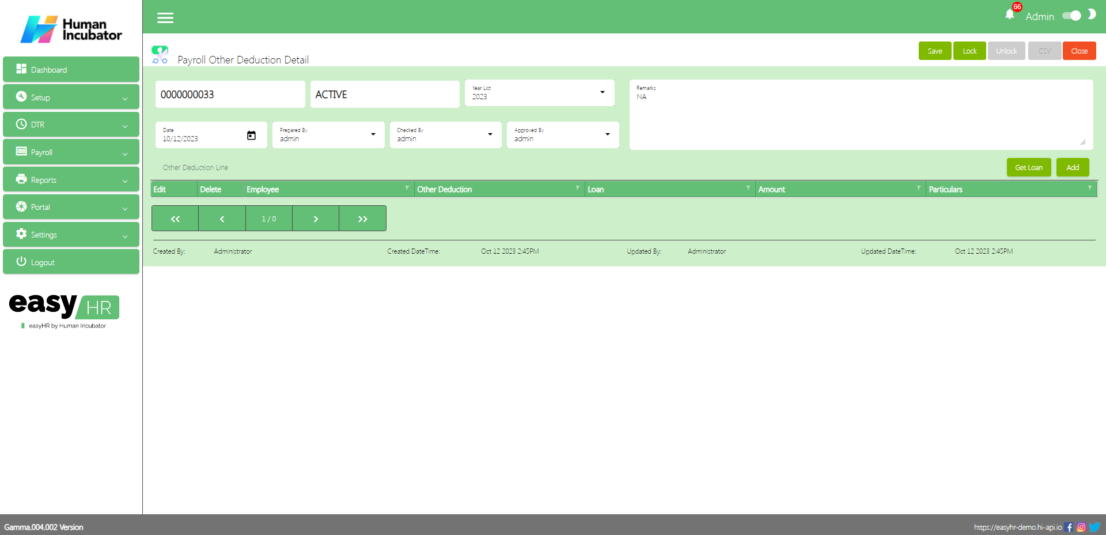Expand the Setup menu chevron
The height and width of the screenshot is (535, 1106).
pos(125,99)
